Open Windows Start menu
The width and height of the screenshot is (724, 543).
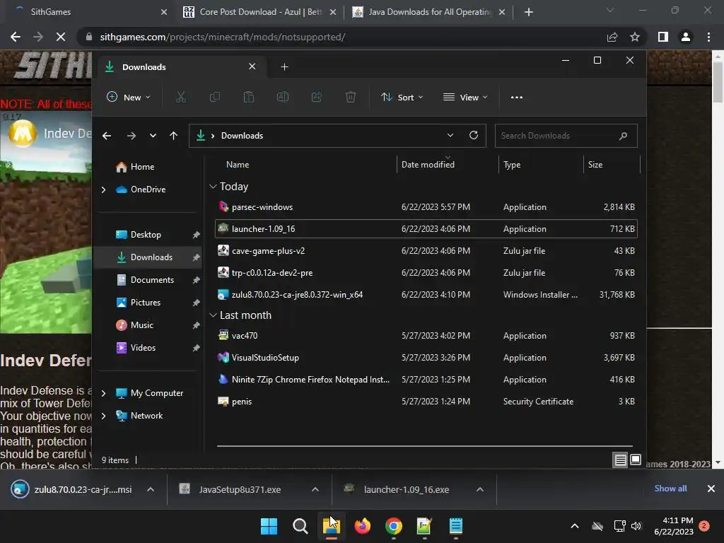point(269,526)
